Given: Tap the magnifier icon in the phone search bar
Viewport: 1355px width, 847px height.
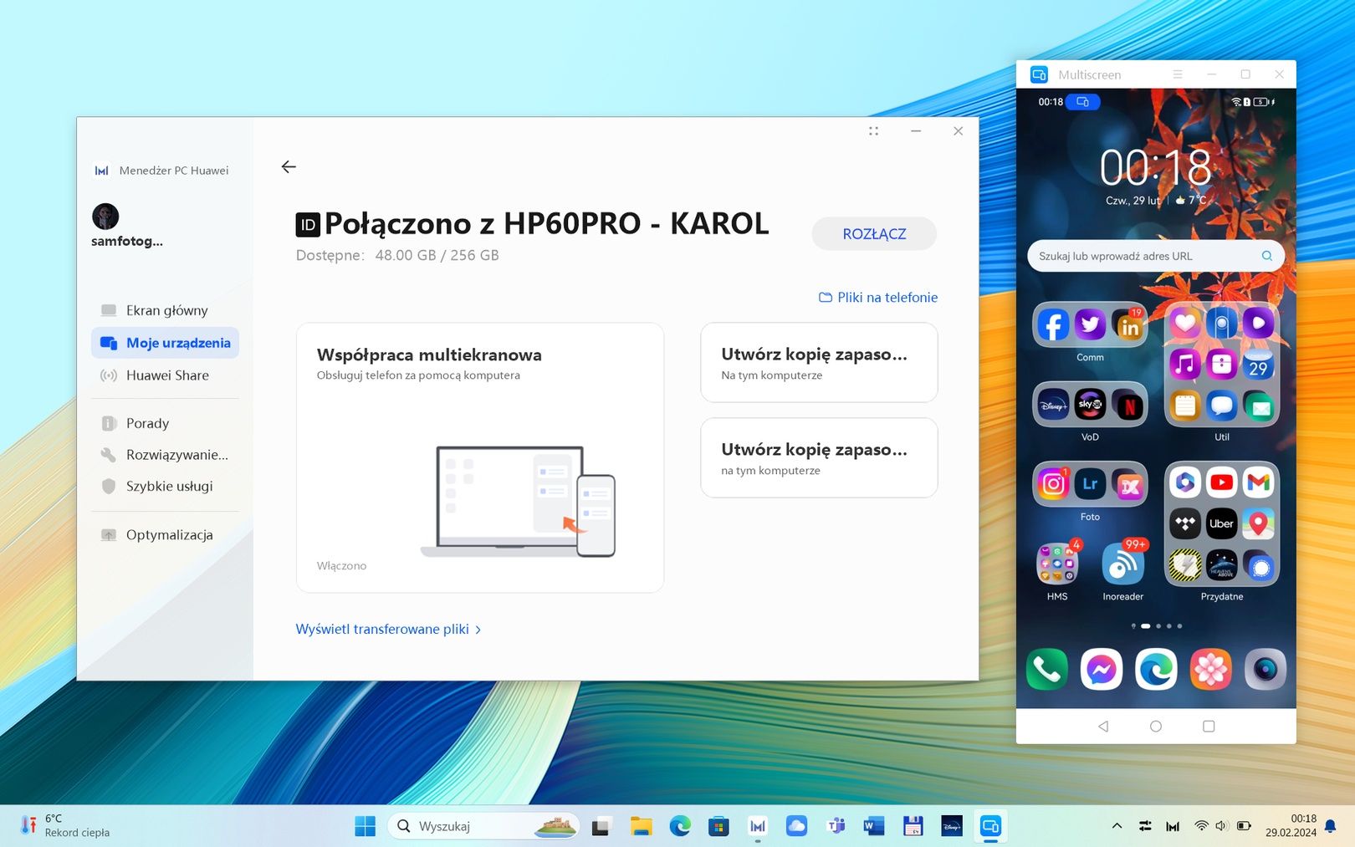Looking at the screenshot, I should pos(1267,256).
